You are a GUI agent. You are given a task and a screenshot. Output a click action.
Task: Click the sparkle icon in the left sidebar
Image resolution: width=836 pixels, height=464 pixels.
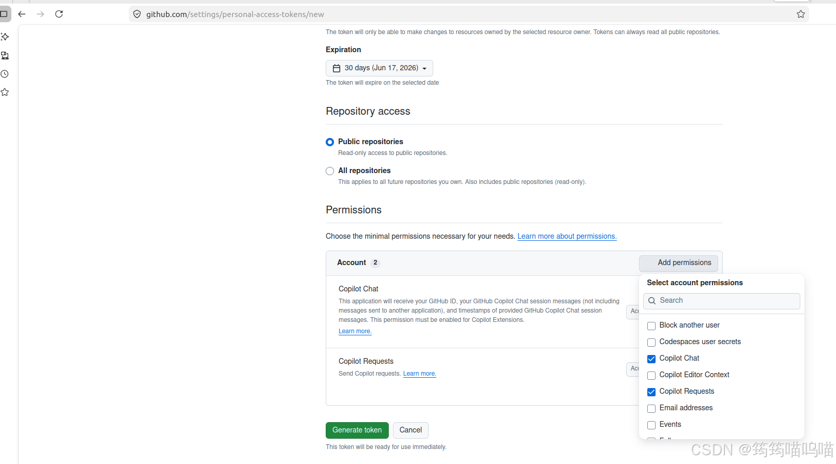(x=5, y=37)
